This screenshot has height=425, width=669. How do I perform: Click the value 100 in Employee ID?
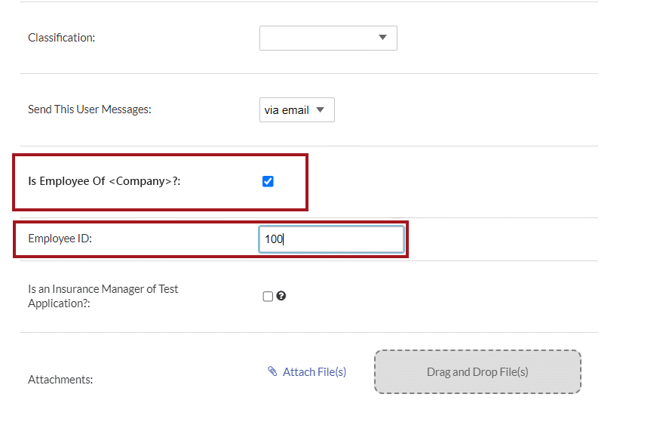[x=273, y=239]
